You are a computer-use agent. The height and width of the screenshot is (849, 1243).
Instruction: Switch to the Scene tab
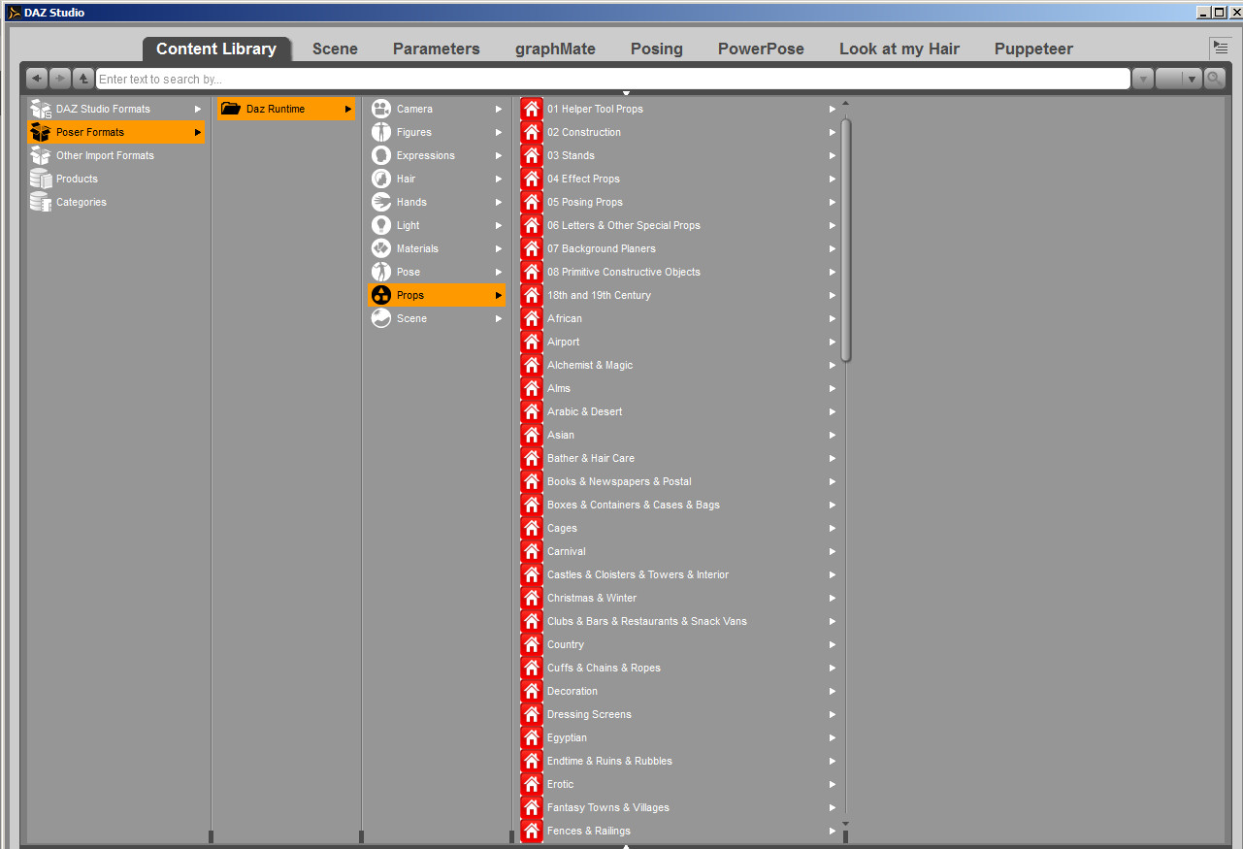[335, 49]
